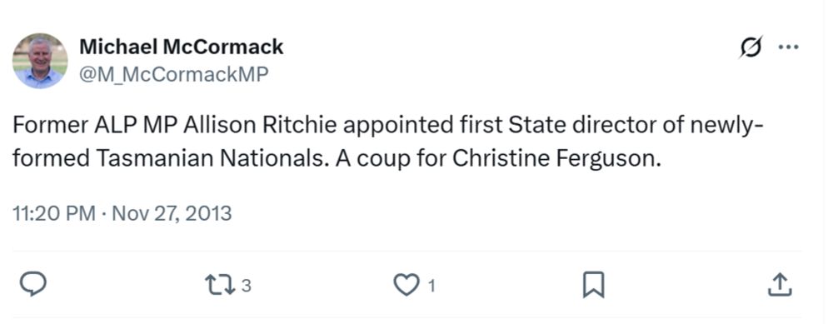Image resolution: width=833 pixels, height=324 pixels.
Task: Open the three-dot more options menu
Action: (x=788, y=47)
